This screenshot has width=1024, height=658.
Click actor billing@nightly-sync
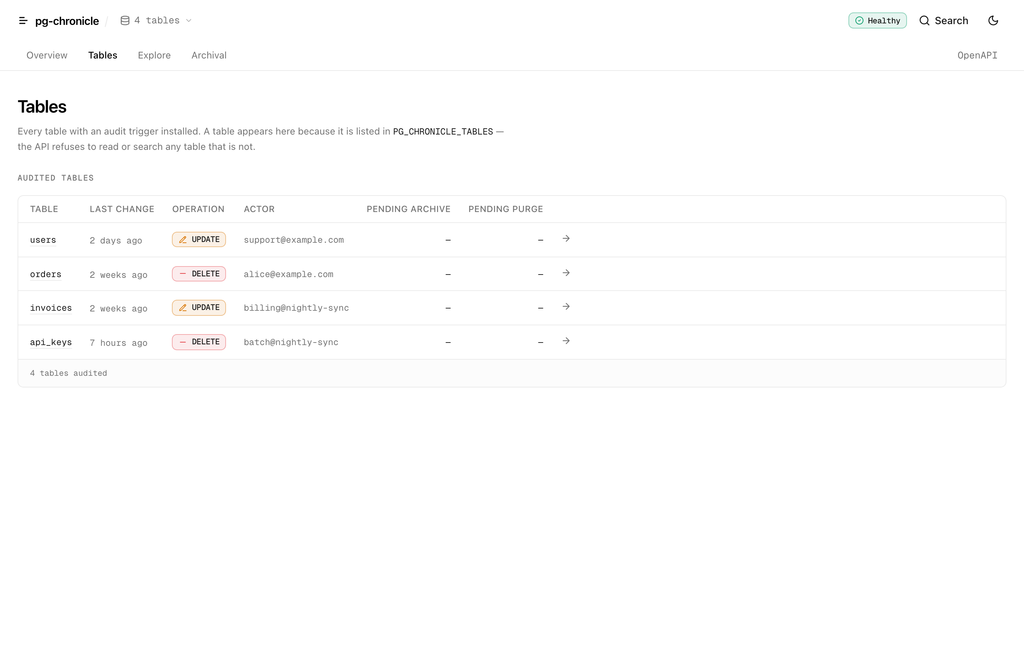coord(296,308)
